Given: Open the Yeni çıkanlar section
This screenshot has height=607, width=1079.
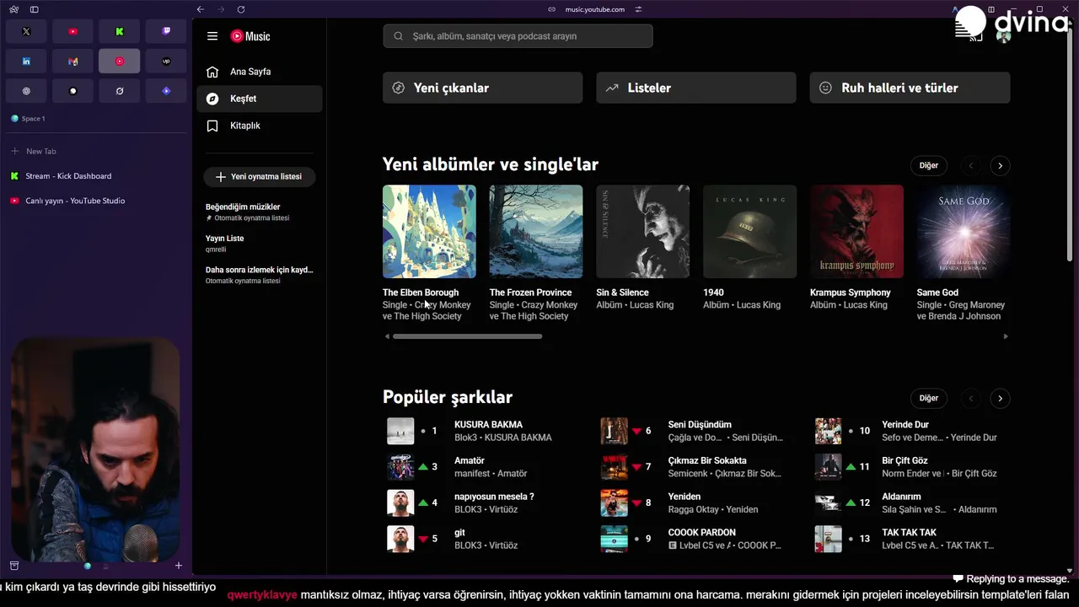Looking at the screenshot, I should pyautogui.click(x=482, y=88).
